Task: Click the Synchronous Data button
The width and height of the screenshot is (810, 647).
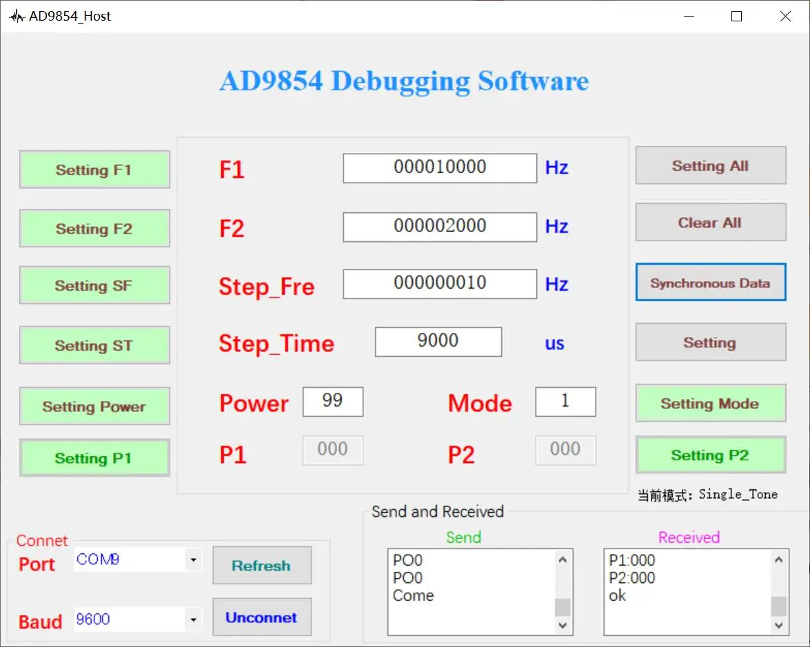Action: [x=711, y=283]
